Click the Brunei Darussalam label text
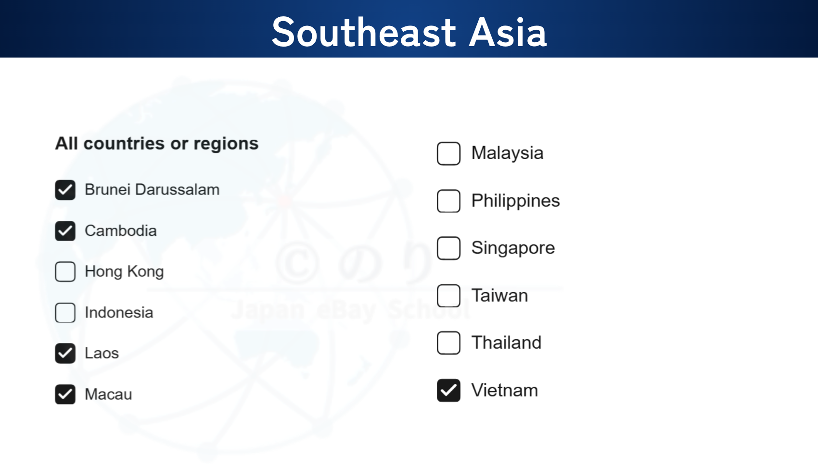 [x=152, y=190]
